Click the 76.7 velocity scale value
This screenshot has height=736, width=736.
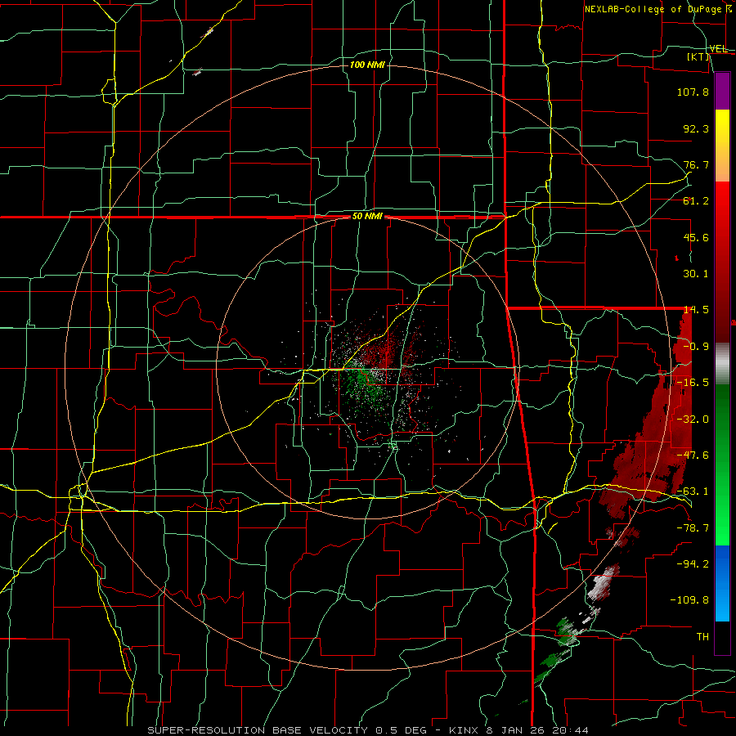click(x=696, y=164)
